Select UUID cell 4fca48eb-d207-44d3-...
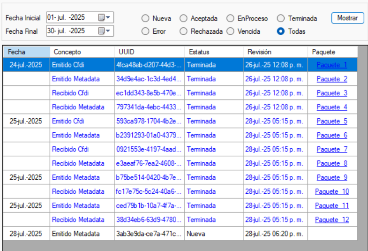The width and height of the screenshot is (368, 251). click(x=150, y=65)
